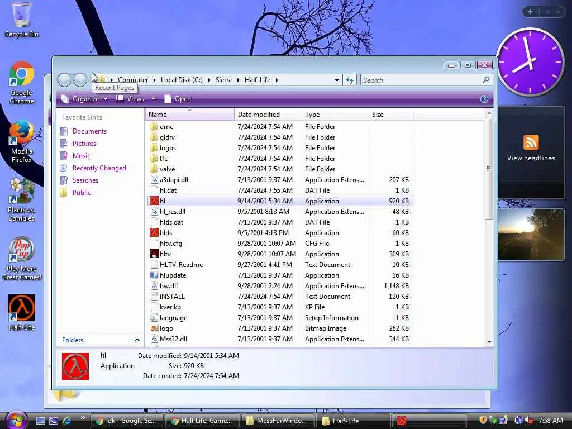Screen dimensions: 572x429
Task: Select Play More Great Games shortcut
Action: tap(22, 259)
